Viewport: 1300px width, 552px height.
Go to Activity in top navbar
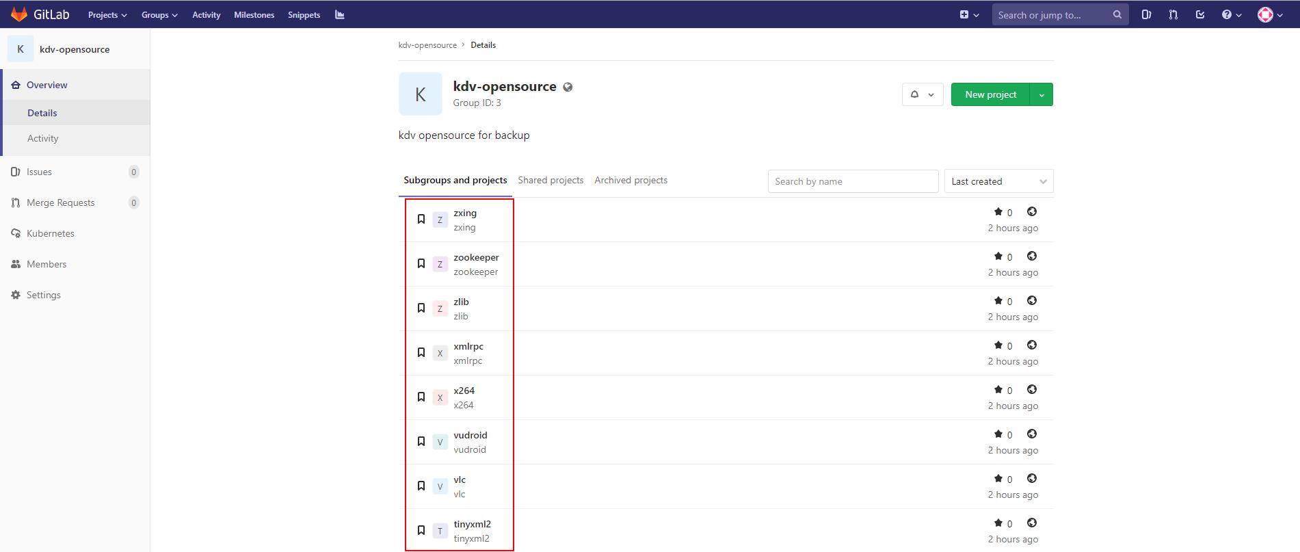coord(207,14)
